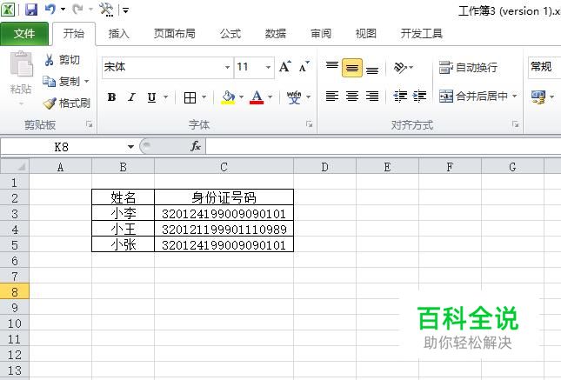Viewport: 561px width, 380px height.
Task: Open the font (字体) dialog launcher
Action: pos(310,124)
